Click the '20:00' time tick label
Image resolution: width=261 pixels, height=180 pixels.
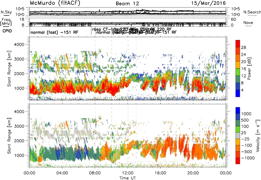(x=193, y=173)
